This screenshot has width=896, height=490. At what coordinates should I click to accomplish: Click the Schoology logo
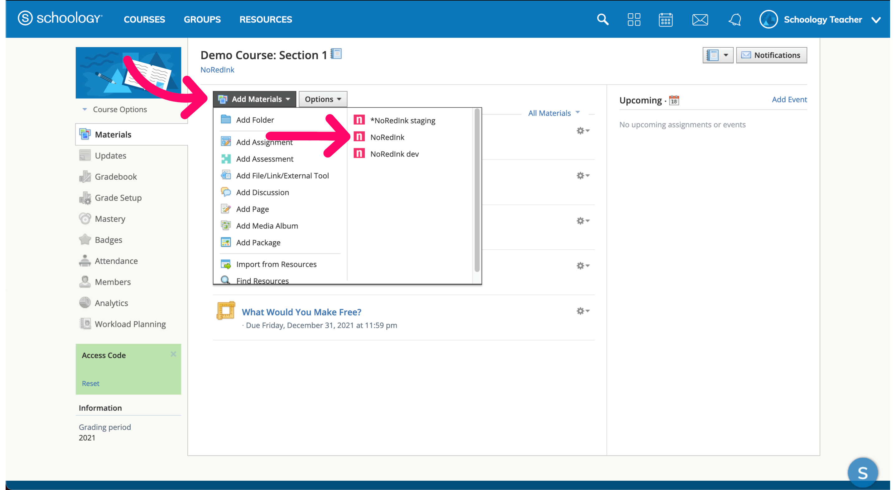pos(60,18)
